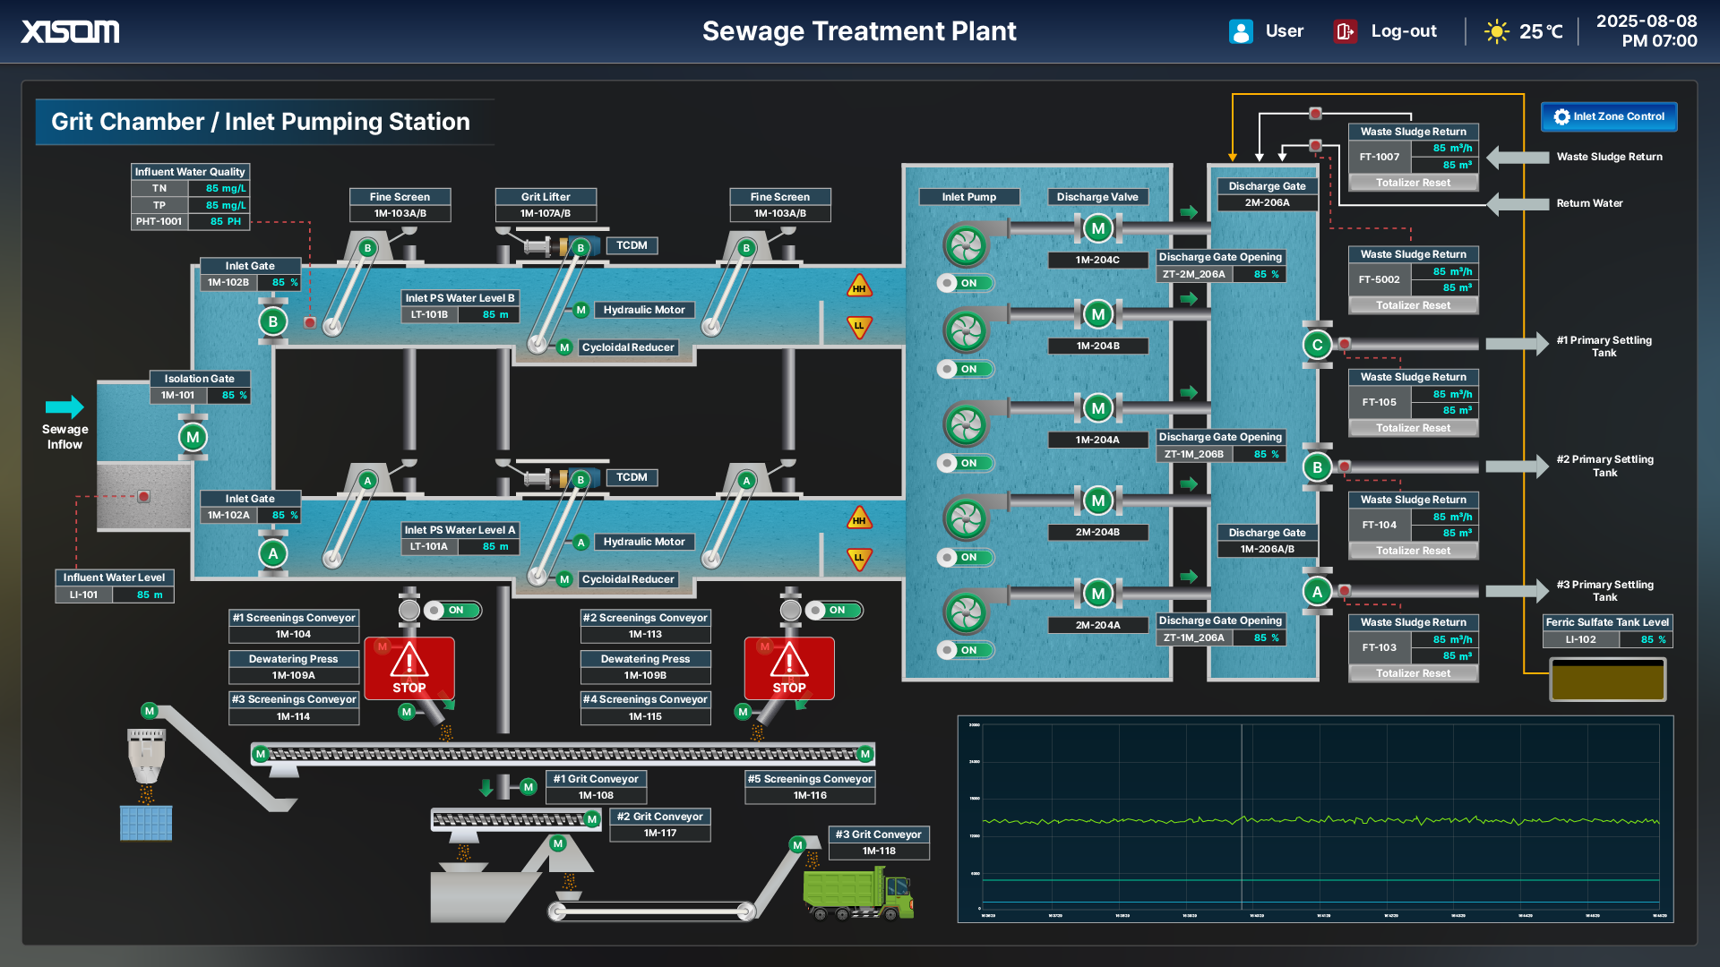Click the Ferric Sulfate tank level bar
The height and width of the screenshot is (967, 1720).
point(1607,679)
